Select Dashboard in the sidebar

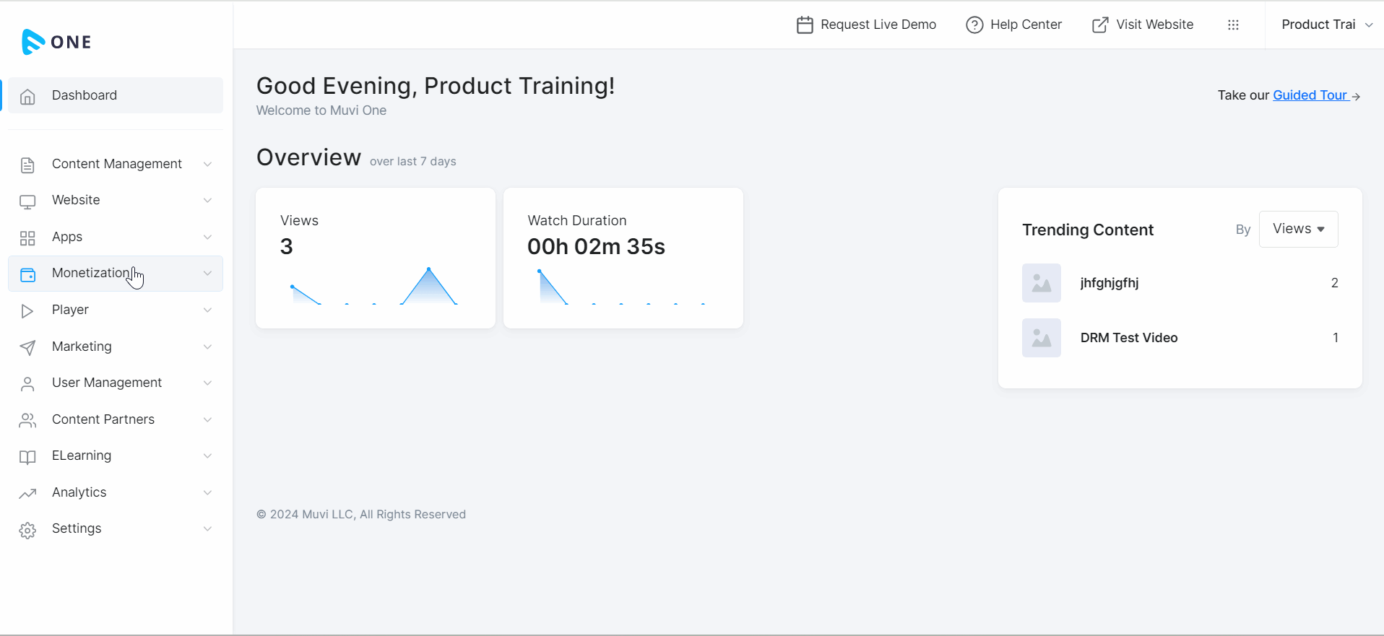[x=85, y=95]
